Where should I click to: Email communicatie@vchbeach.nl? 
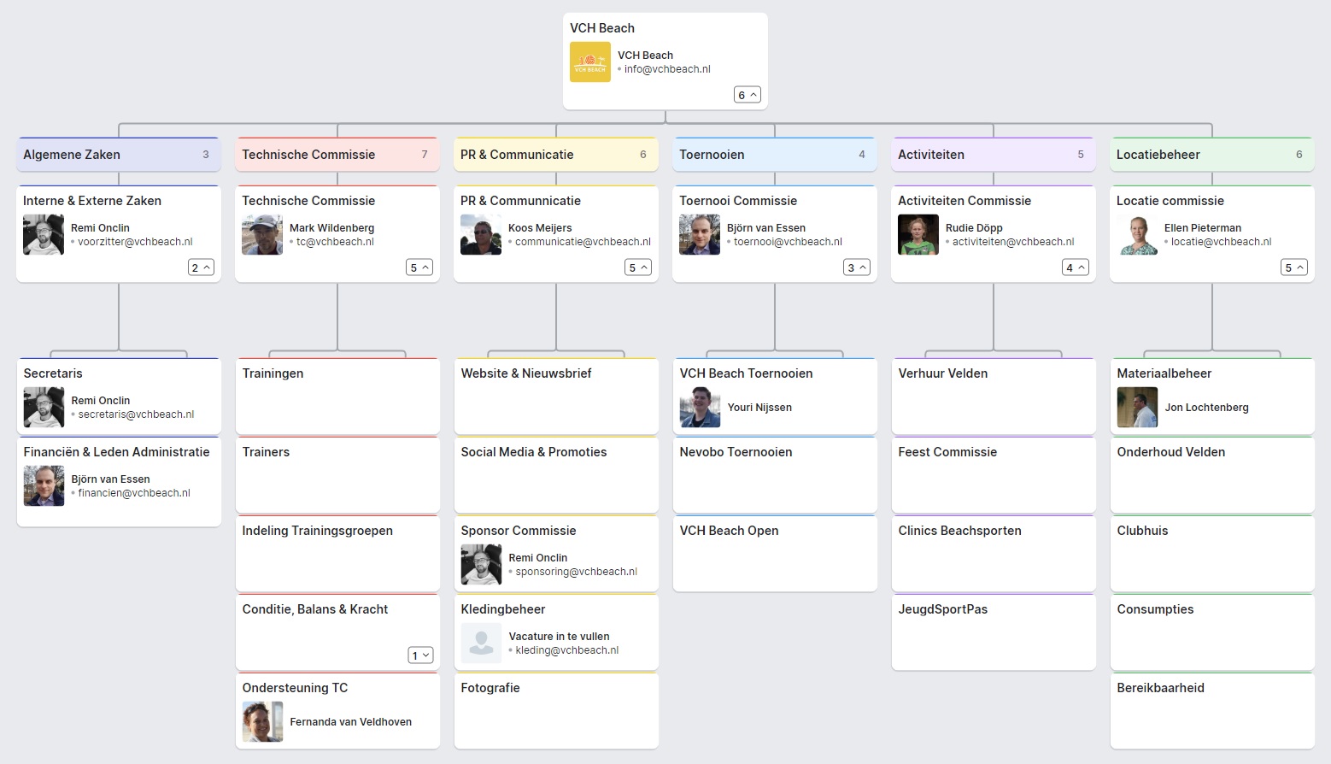click(583, 242)
